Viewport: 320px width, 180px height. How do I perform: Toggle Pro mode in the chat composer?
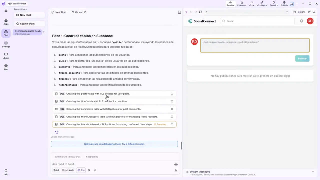pos(81,170)
